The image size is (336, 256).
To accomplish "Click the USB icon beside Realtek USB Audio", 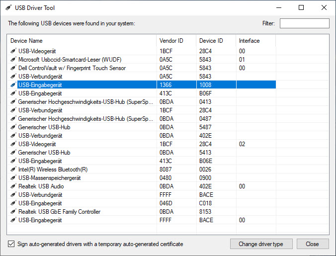I will tap(13, 186).
